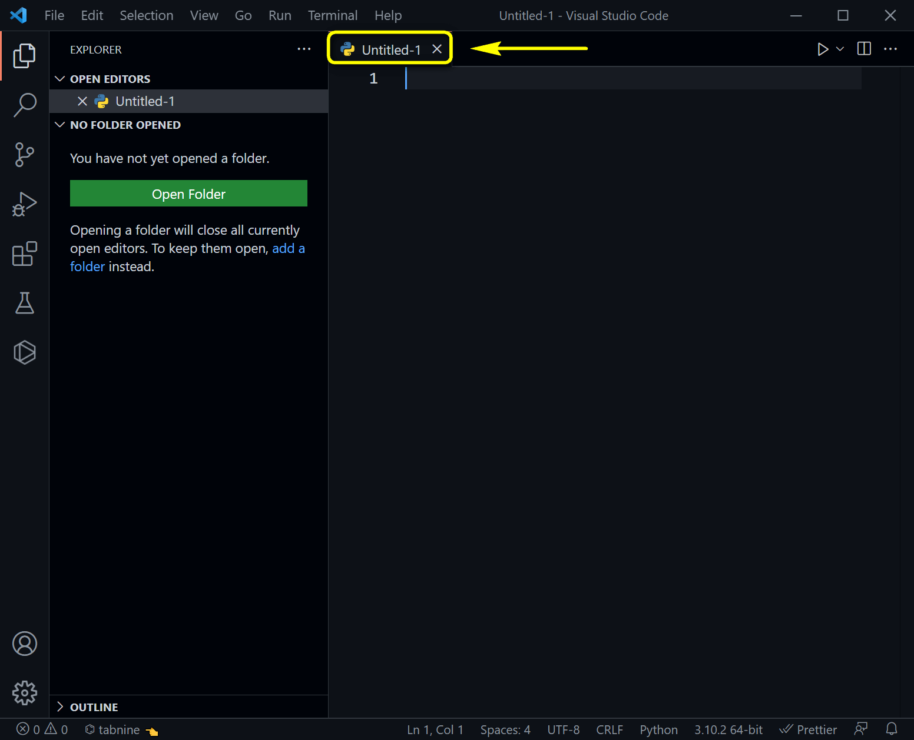Image resolution: width=914 pixels, height=740 pixels.
Task: Open Explorer Views and More Actions ellipsis
Action: click(304, 49)
